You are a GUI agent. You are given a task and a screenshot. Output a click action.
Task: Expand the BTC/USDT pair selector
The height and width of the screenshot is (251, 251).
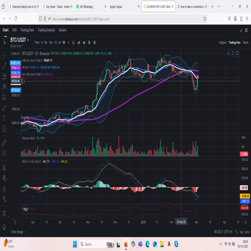tap(28, 40)
